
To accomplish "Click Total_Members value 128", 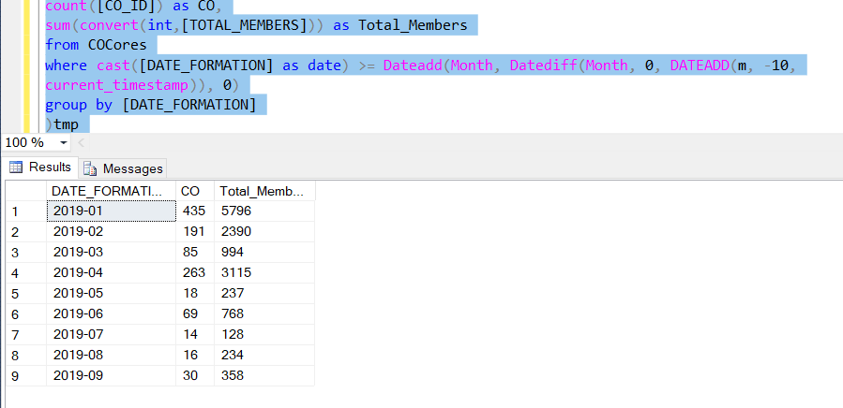I will pos(264,334).
